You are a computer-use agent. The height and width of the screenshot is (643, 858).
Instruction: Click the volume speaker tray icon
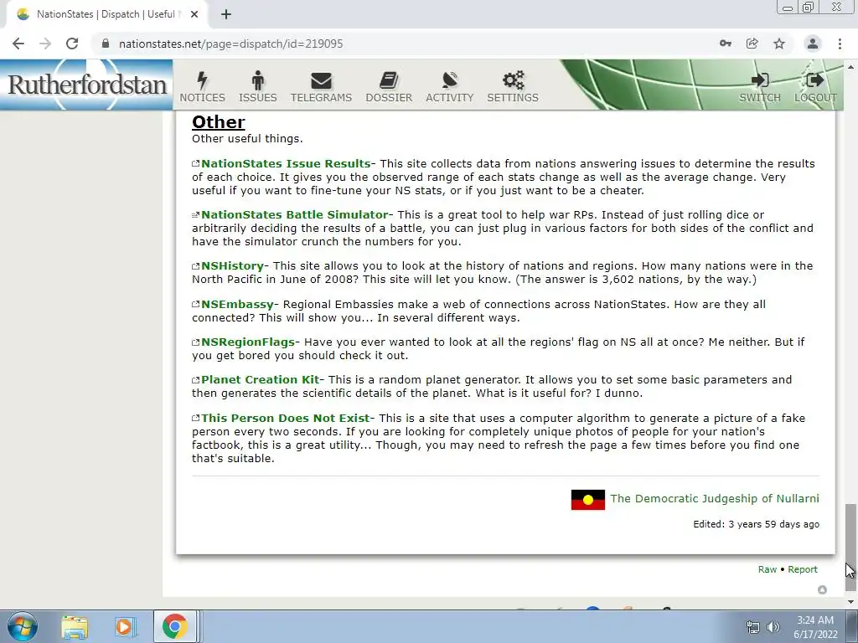pos(773,627)
